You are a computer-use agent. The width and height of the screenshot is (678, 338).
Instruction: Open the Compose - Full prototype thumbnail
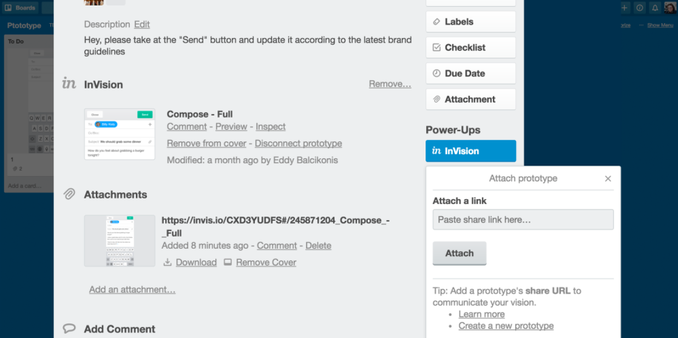point(120,135)
